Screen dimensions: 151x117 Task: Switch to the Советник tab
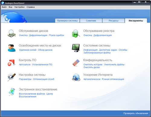coord(91,21)
